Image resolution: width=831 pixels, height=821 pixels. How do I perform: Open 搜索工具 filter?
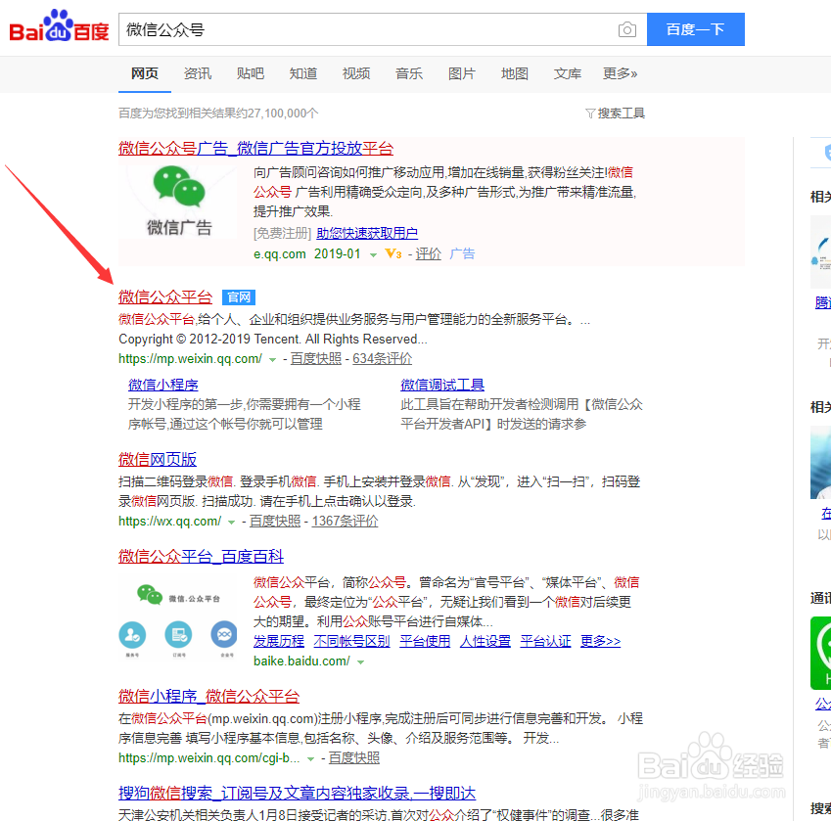coord(615,114)
